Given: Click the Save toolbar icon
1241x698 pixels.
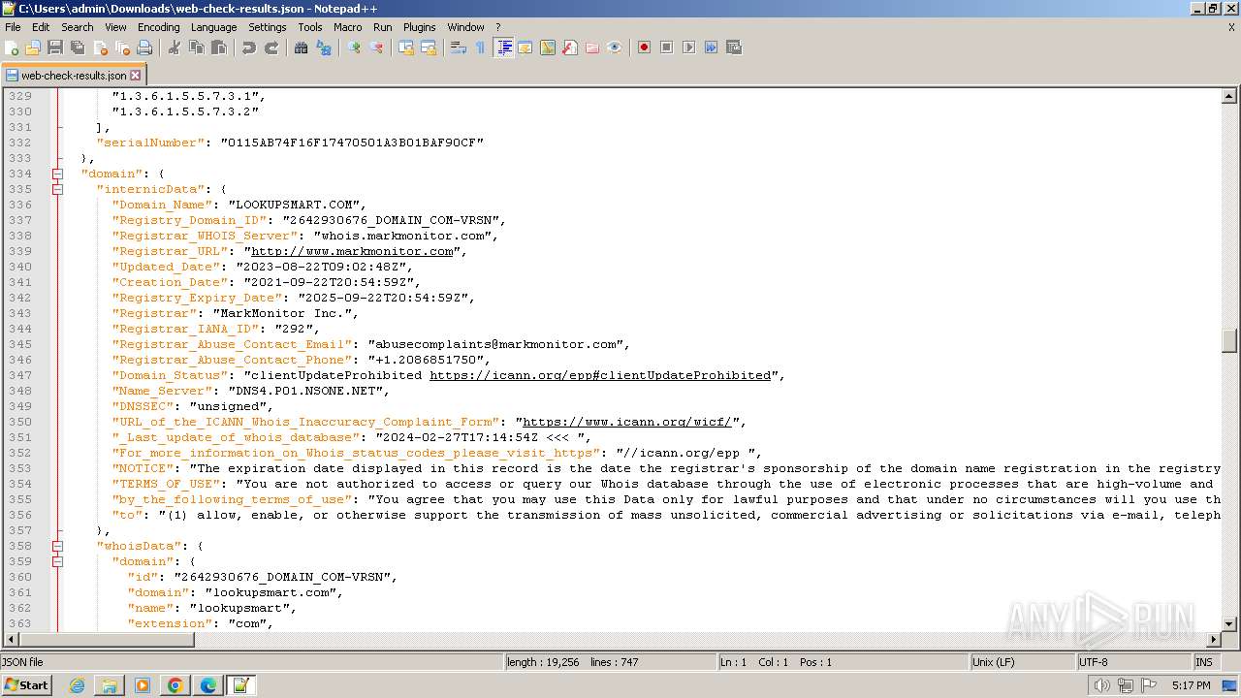Looking at the screenshot, I should (55, 48).
